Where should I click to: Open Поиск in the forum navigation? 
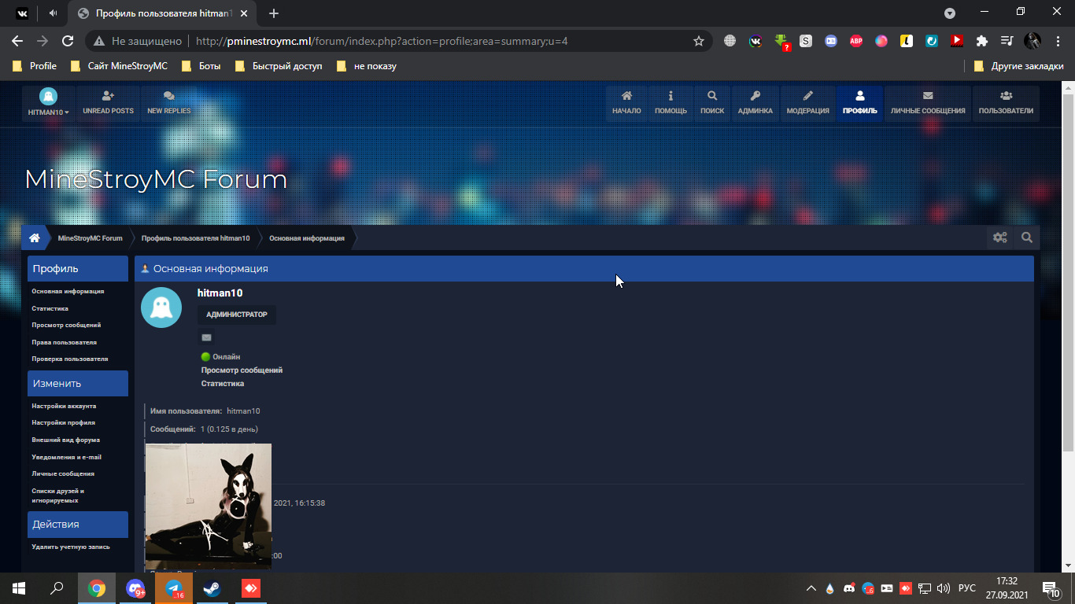click(x=712, y=103)
